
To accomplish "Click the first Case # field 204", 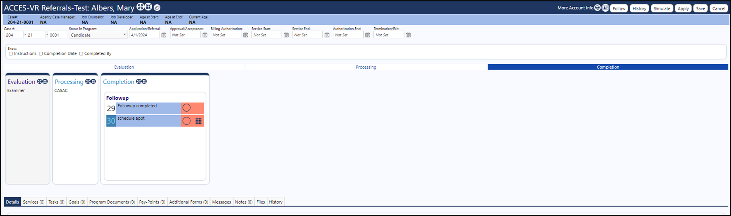I will click(x=14, y=35).
